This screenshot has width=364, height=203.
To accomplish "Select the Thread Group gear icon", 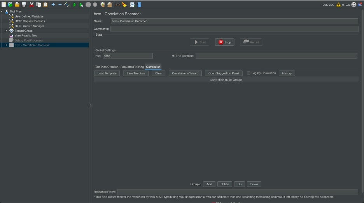I will point(11,31).
